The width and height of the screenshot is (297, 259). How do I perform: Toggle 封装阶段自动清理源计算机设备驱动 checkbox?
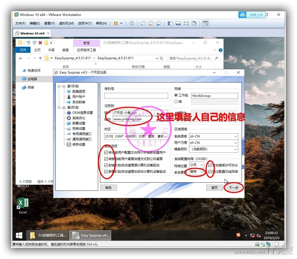[x=106, y=165]
